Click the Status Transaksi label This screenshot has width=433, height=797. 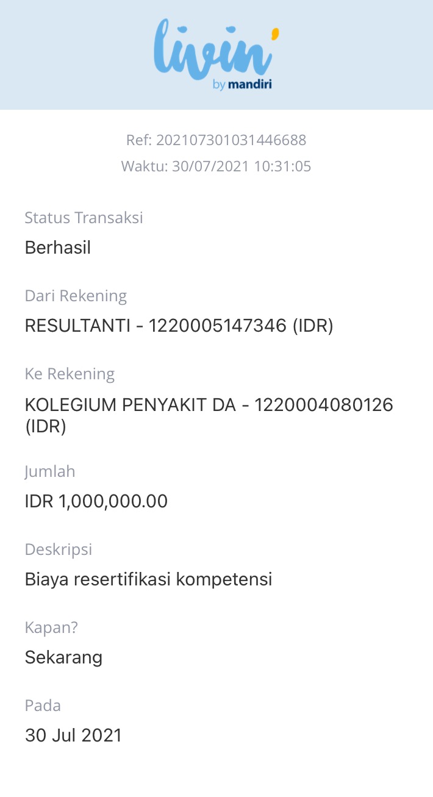pos(84,218)
